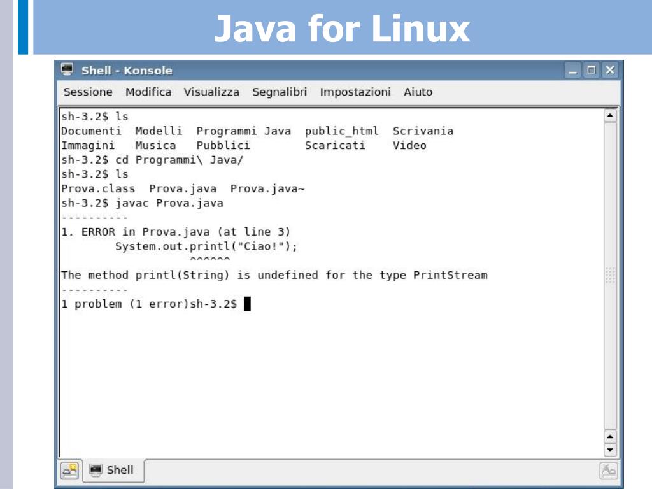Click the 'Video' folder name
652x489 pixels.
click(x=409, y=146)
